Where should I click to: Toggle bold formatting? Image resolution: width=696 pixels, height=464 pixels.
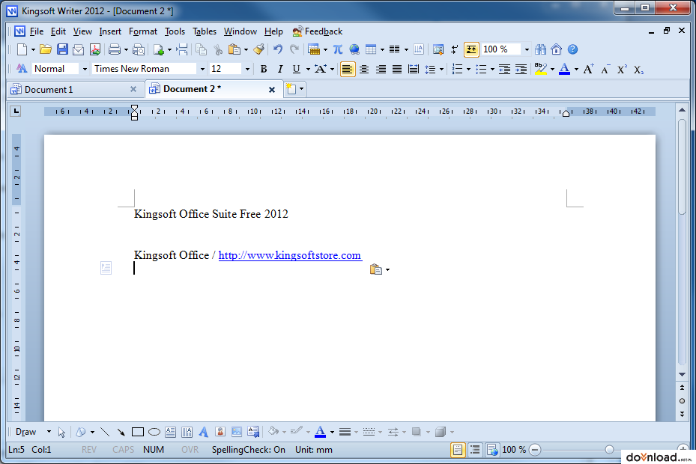[264, 69]
